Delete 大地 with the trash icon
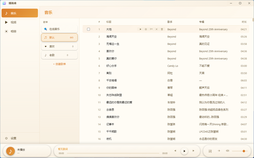Viewport: 254px width, 158px height. pyautogui.click(x=162, y=29)
